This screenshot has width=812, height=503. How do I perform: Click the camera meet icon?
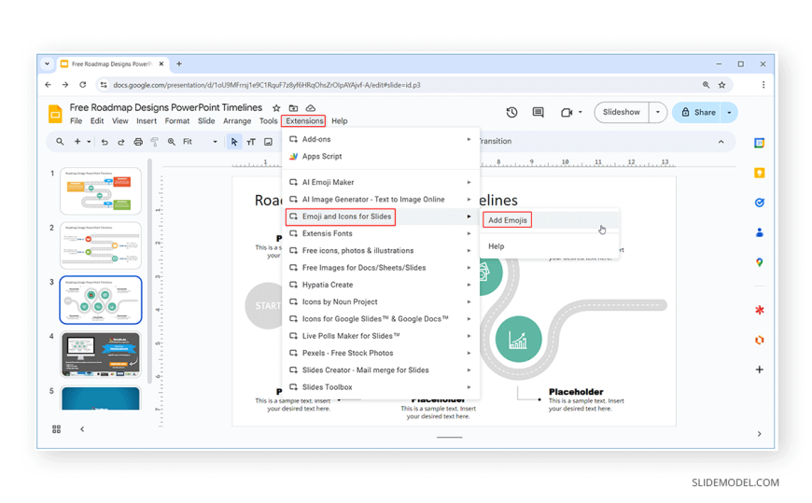[567, 112]
